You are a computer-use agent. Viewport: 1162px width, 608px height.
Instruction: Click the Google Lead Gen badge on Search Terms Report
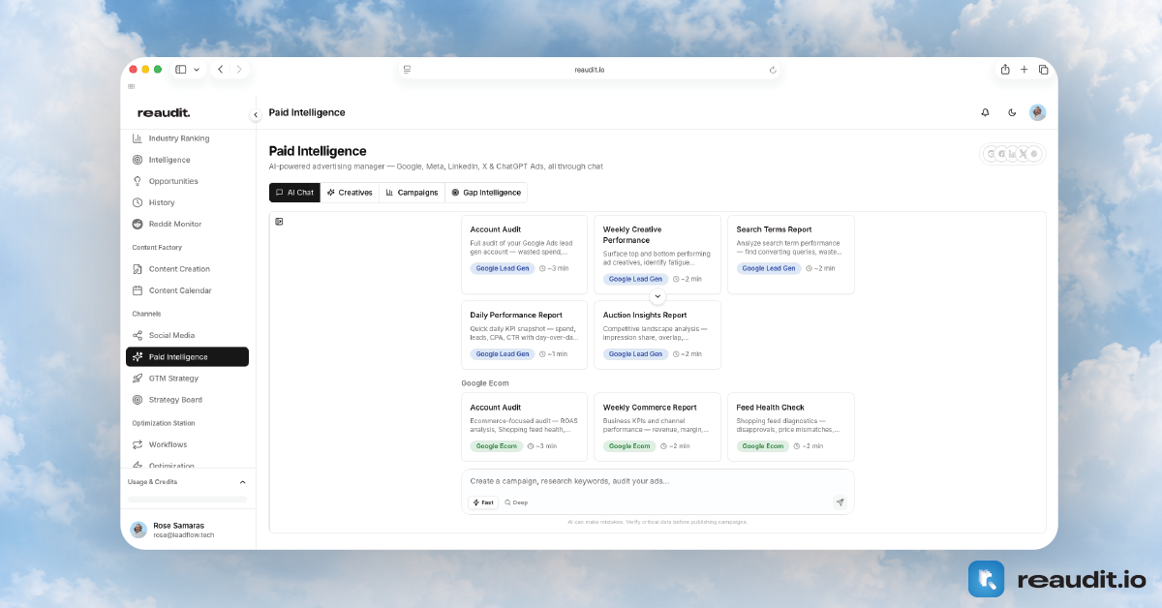point(769,268)
